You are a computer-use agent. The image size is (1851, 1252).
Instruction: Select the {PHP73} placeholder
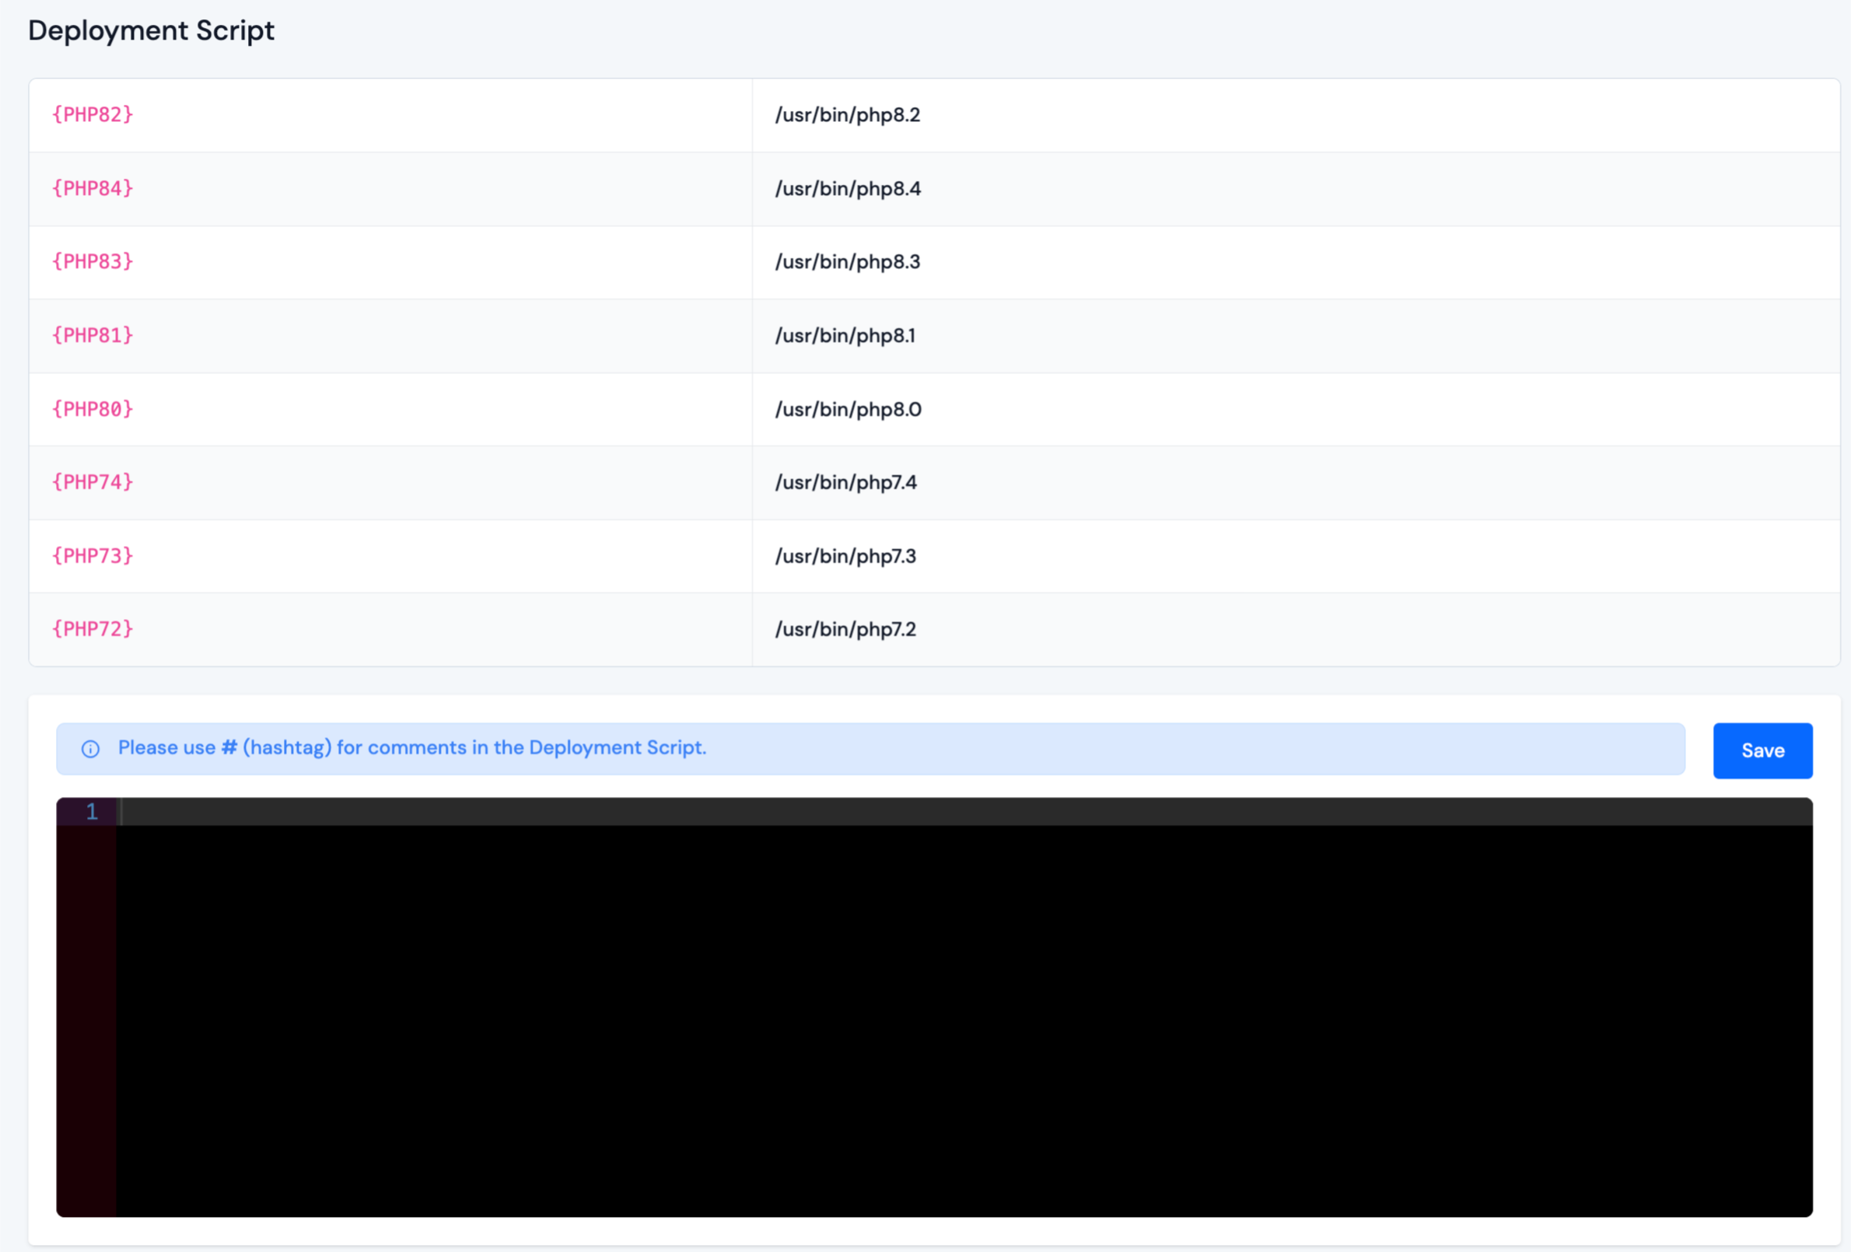(93, 555)
